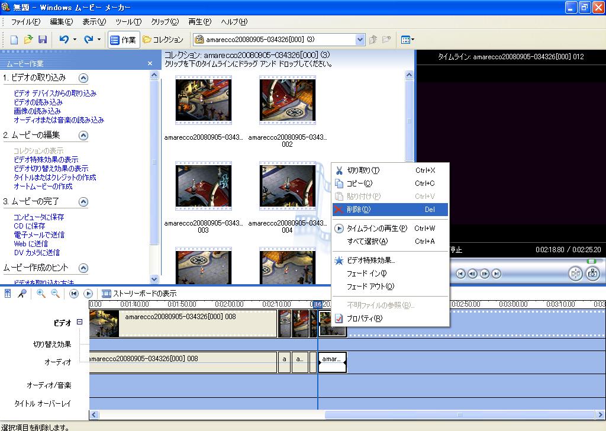Choose ビデオ特殊効果 from the context menu

pos(391,260)
